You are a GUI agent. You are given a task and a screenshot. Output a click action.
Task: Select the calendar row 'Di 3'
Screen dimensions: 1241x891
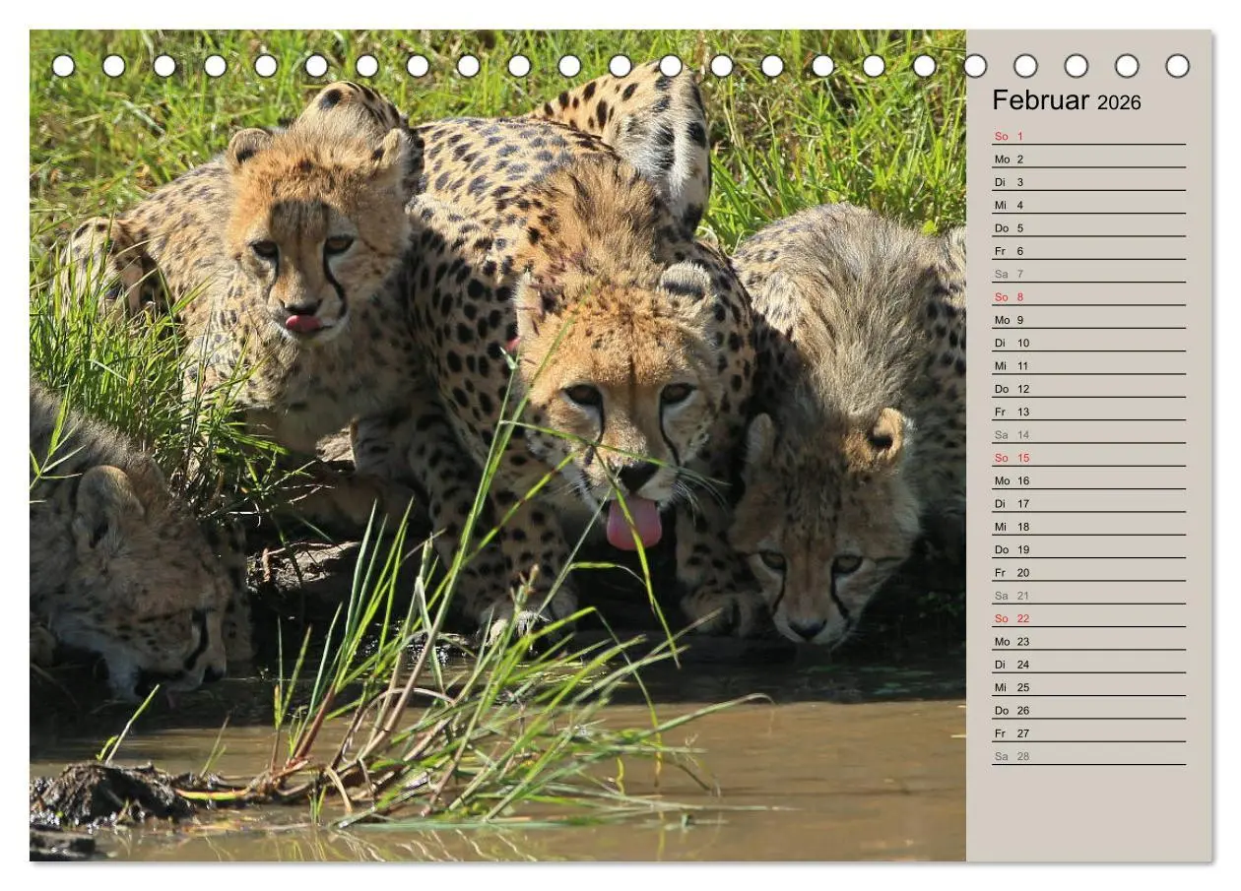[x=1088, y=182]
